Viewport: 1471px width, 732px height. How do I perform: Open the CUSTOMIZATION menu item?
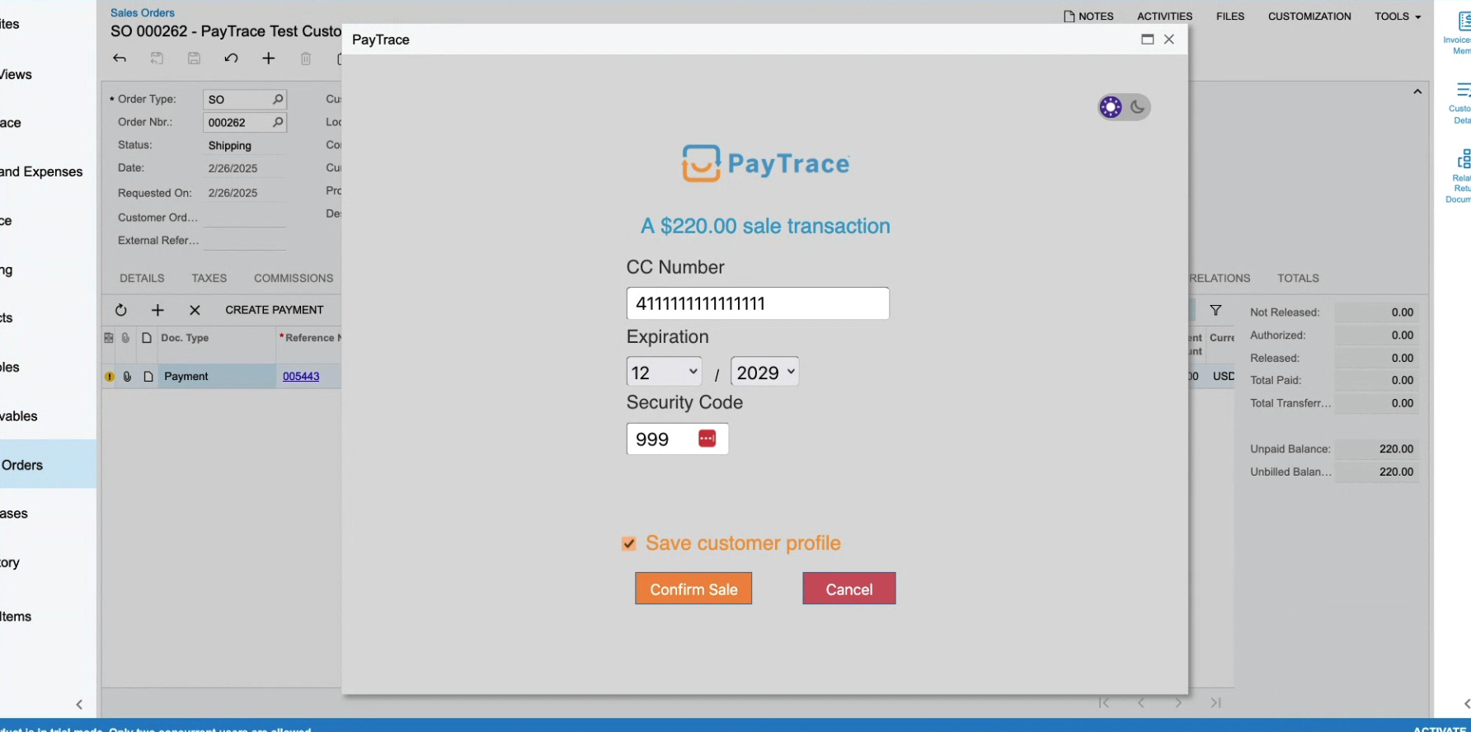tap(1309, 16)
